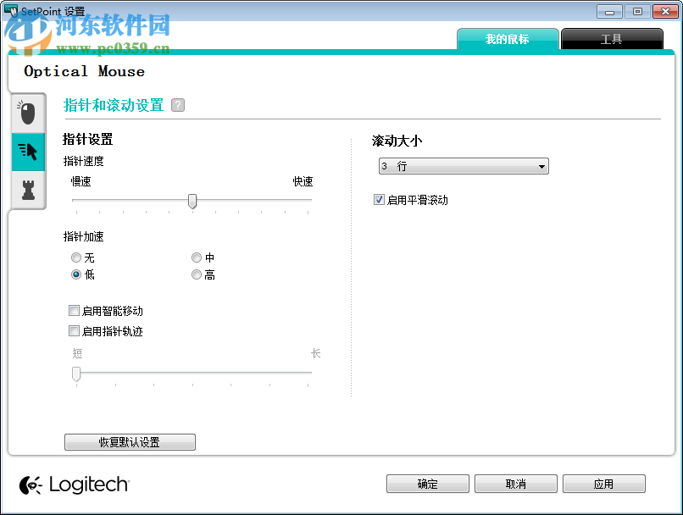Open mouse button settings from sidebar
Image resolution: width=683 pixels, height=515 pixels.
pyautogui.click(x=28, y=112)
